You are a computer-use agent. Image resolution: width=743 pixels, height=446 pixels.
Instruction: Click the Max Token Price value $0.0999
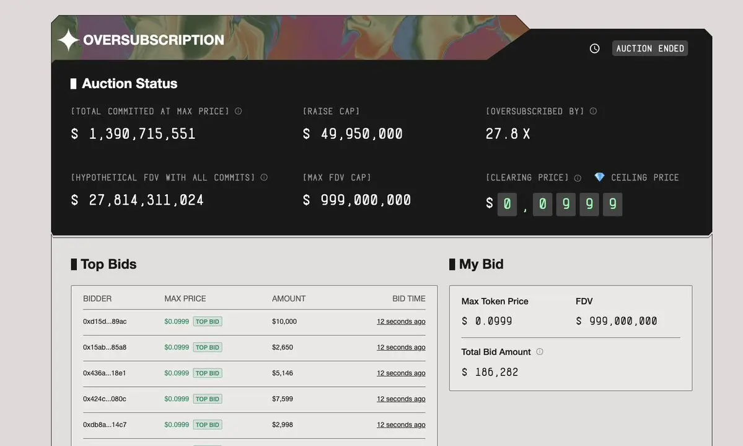[x=487, y=321]
